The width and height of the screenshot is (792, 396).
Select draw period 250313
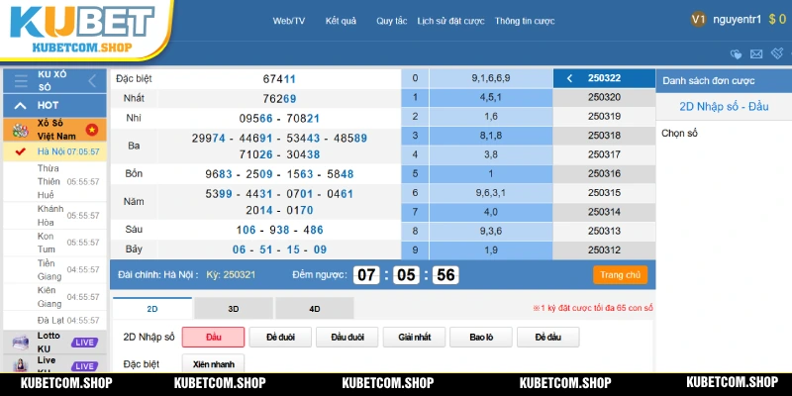coord(604,232)
